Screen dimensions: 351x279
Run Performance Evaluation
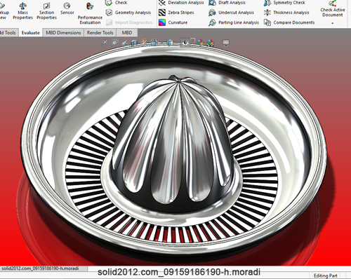pyautogui.click(x=90, y=13)
